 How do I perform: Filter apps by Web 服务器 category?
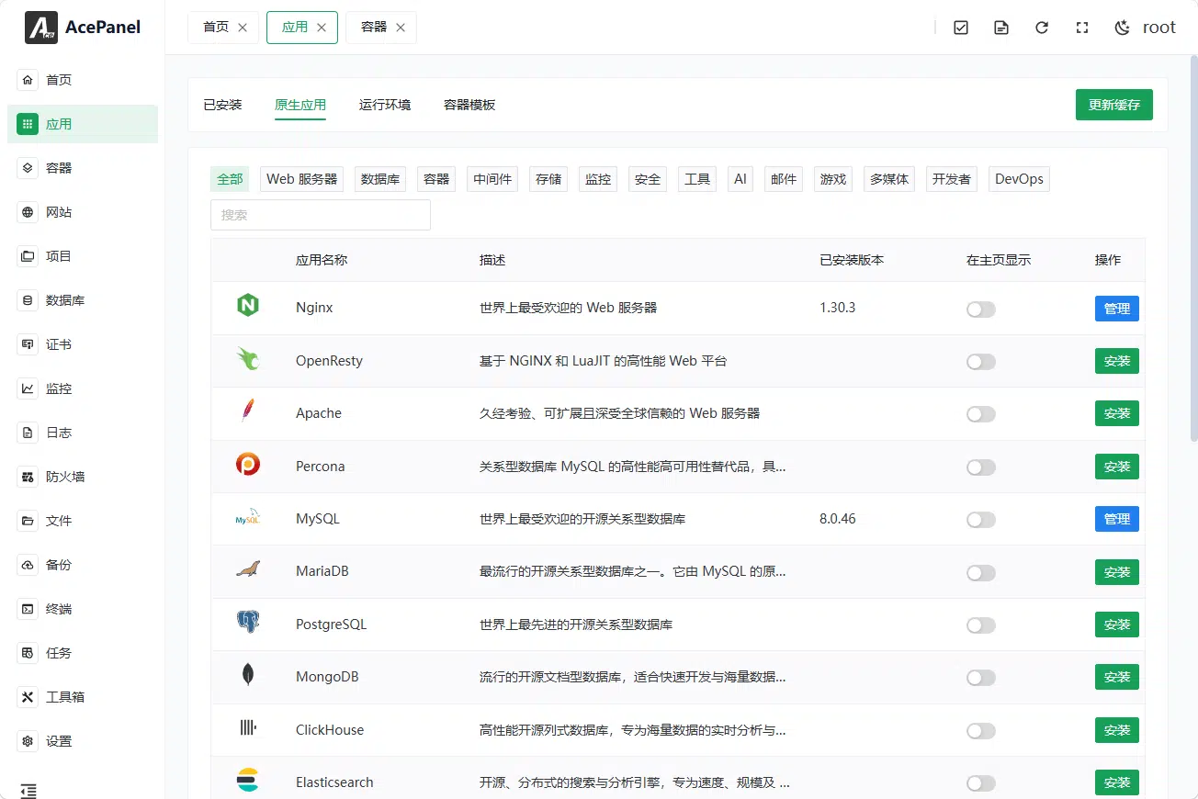coord(302,179)
